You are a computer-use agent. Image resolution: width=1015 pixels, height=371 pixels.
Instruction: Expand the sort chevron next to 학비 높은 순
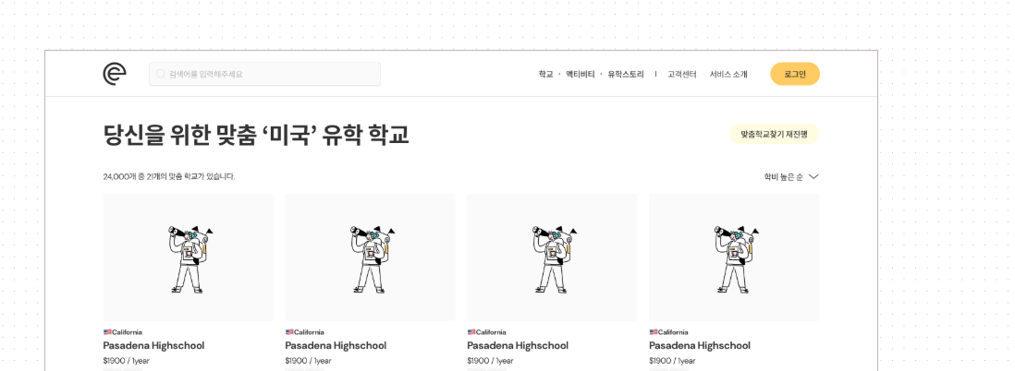[x=813, y=177]
